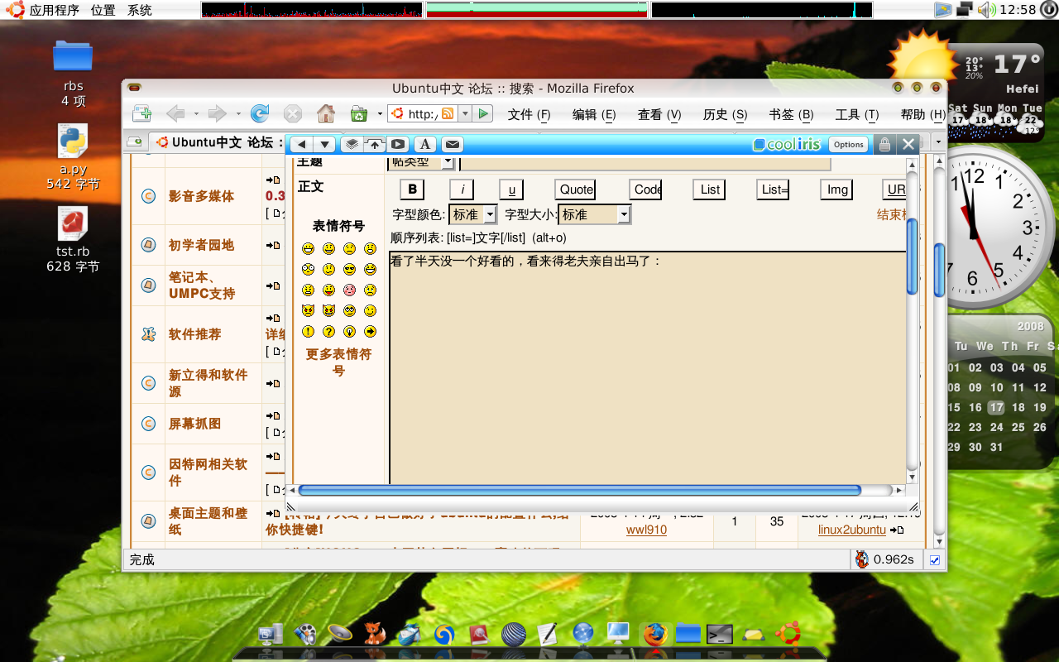Insert the lightbulb idea emoticon

click(x=349, y=331)
